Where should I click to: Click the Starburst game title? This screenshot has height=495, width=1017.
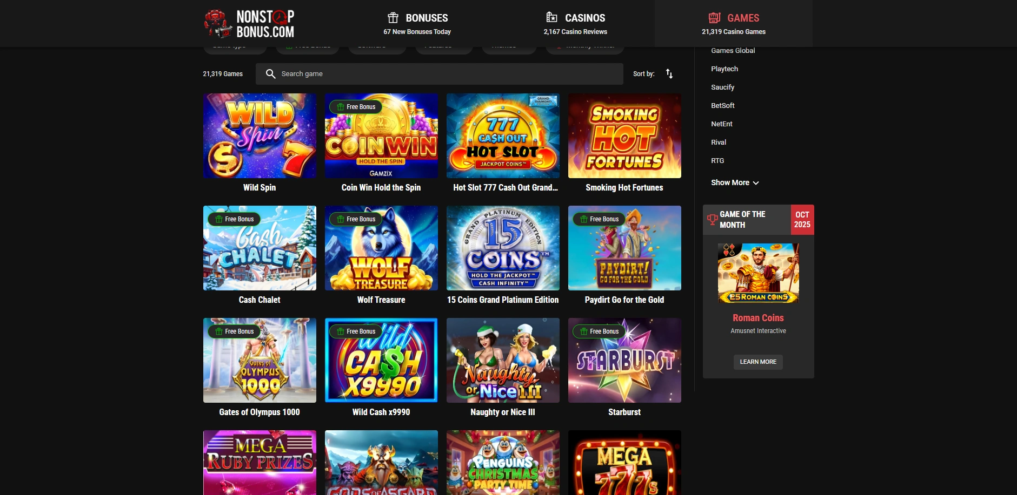(624, 412)
